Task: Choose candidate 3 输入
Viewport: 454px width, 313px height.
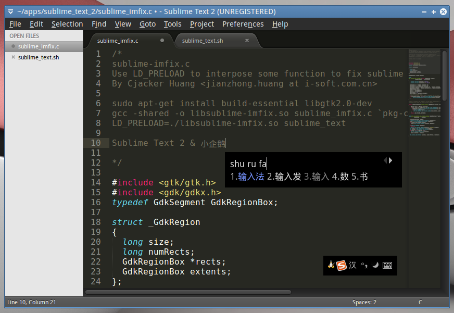Action: pos(317,177)
